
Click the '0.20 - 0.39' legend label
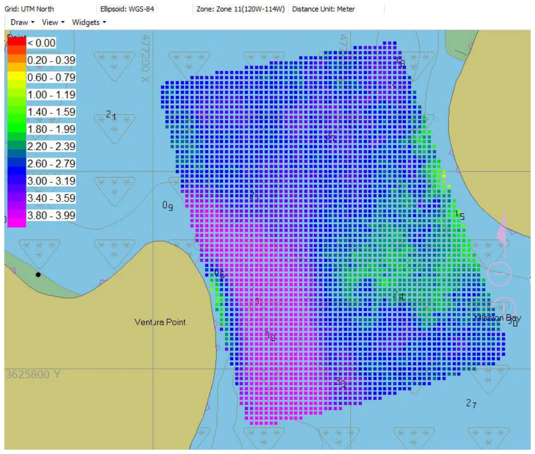click(51, 60)
